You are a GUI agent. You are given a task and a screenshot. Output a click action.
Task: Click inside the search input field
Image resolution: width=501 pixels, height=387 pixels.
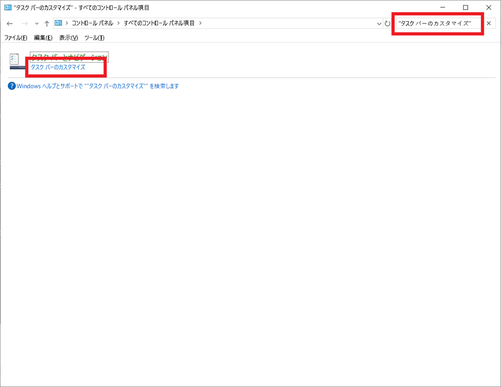coord(437,23)
